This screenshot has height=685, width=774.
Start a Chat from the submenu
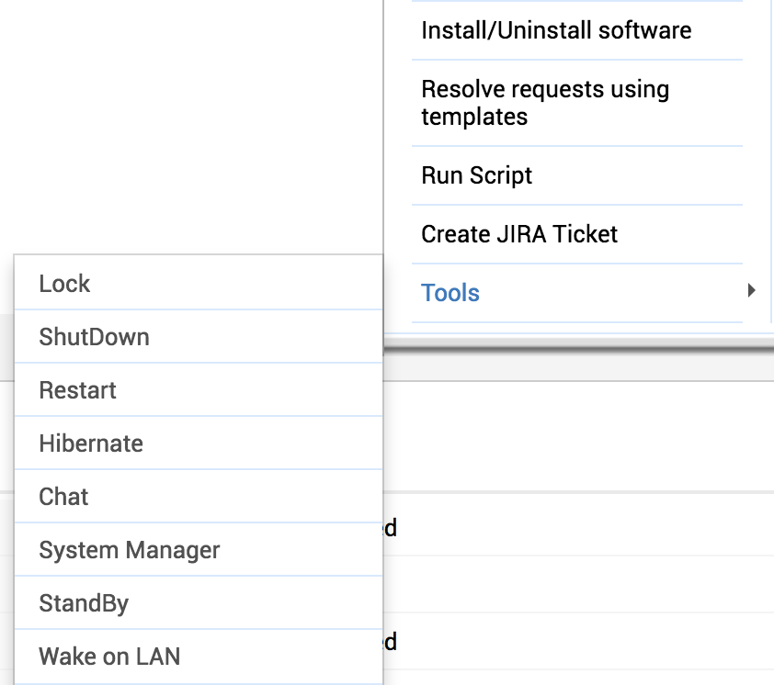(64, 497)
